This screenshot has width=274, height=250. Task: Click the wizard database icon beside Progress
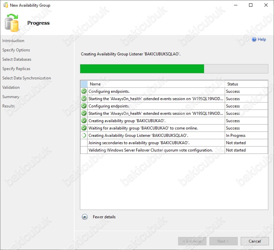12,23
